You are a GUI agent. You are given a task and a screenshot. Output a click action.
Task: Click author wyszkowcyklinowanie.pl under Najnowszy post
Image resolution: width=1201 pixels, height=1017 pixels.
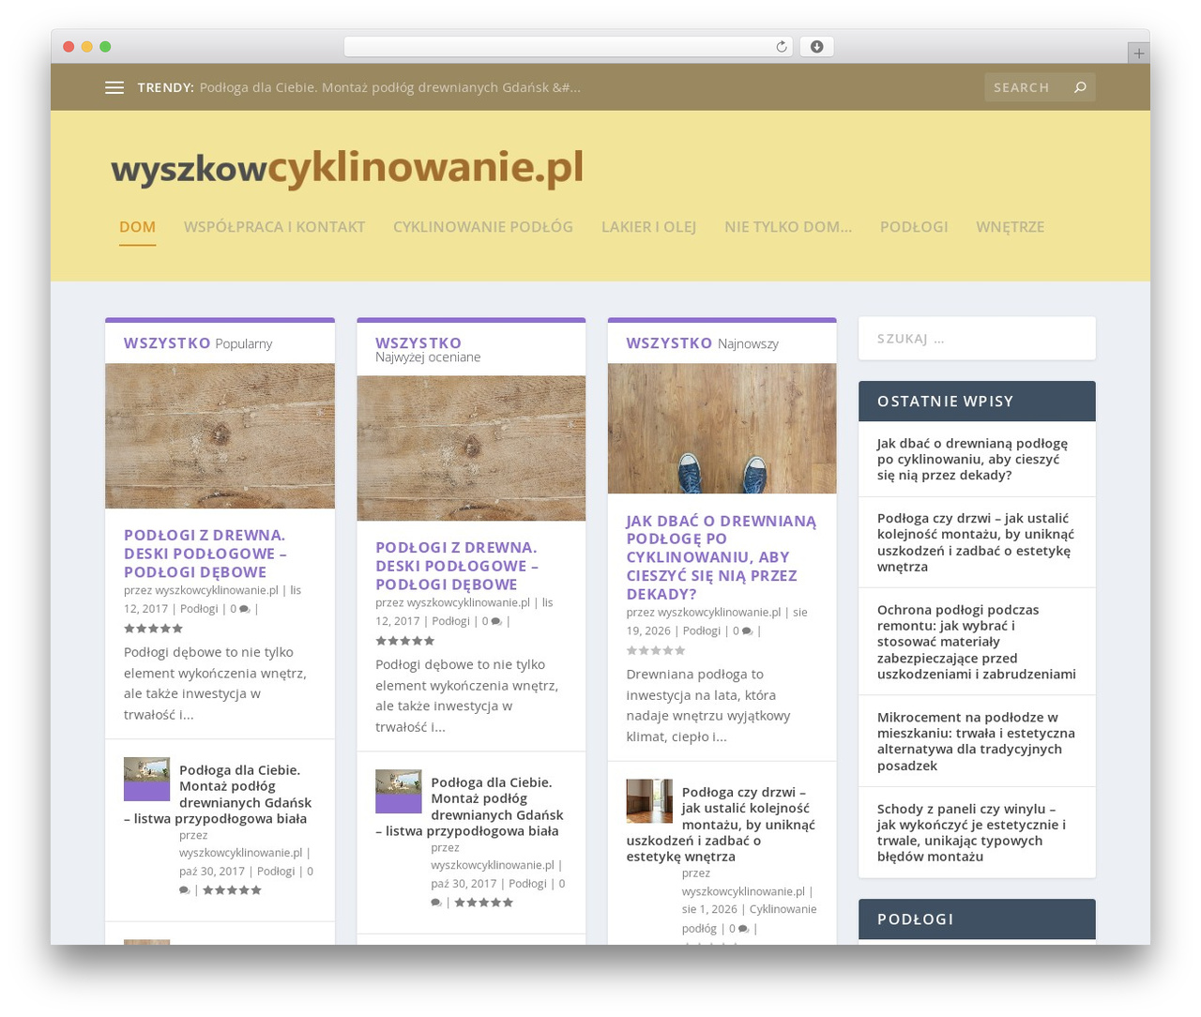pos(719,613)
